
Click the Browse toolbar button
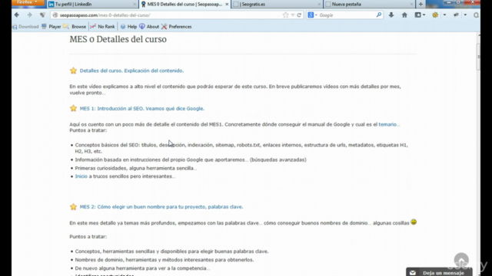[75, 27]
